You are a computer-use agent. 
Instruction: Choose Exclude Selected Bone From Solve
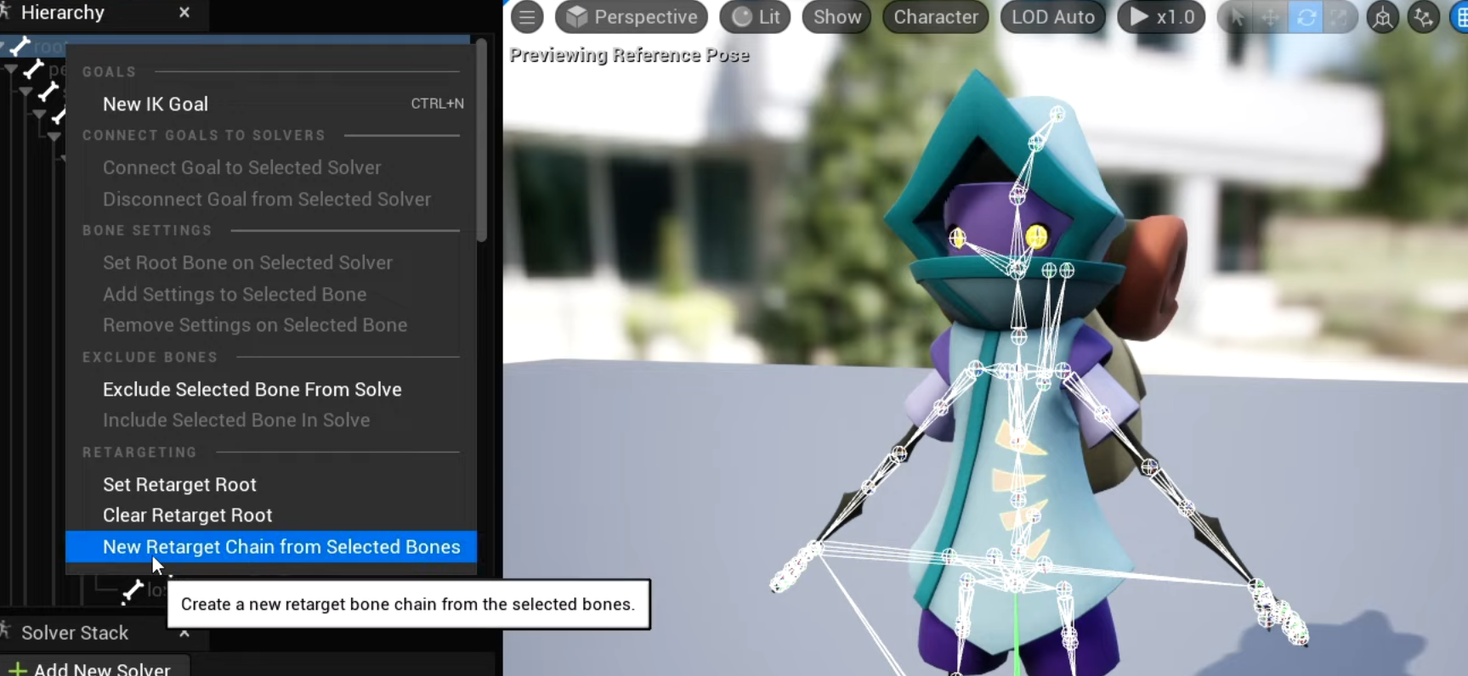pos(271,389)
